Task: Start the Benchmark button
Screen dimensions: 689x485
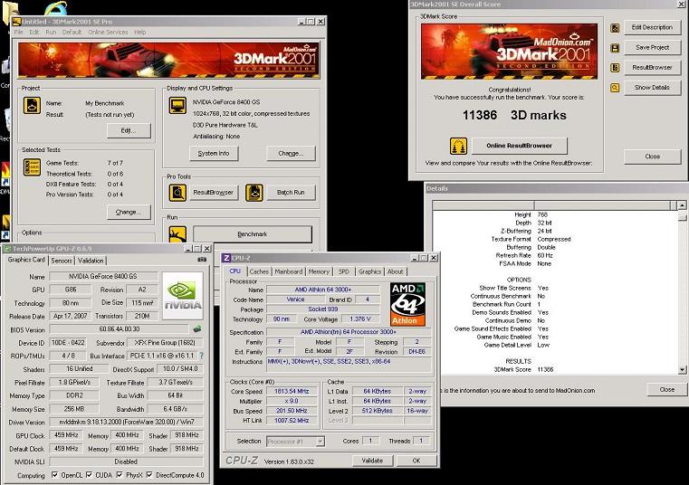Action: point(253,234)
